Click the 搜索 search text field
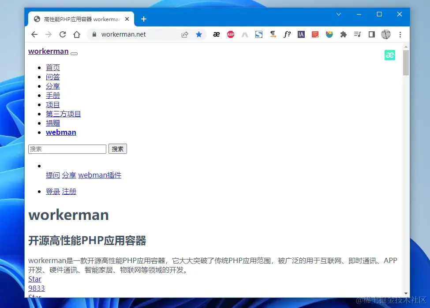The height and width of the screenshot is (308, 430). click(x=67, y=149)
